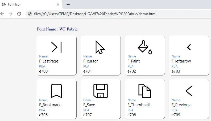The height and width of the screenshot is (121, 211).
Task: Click the site info globe in address bar
Action: click(x=30, y=14)
